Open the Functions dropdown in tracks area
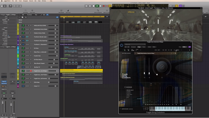Image resolution: width=209 pixels, height=118 pixels. 30,15
